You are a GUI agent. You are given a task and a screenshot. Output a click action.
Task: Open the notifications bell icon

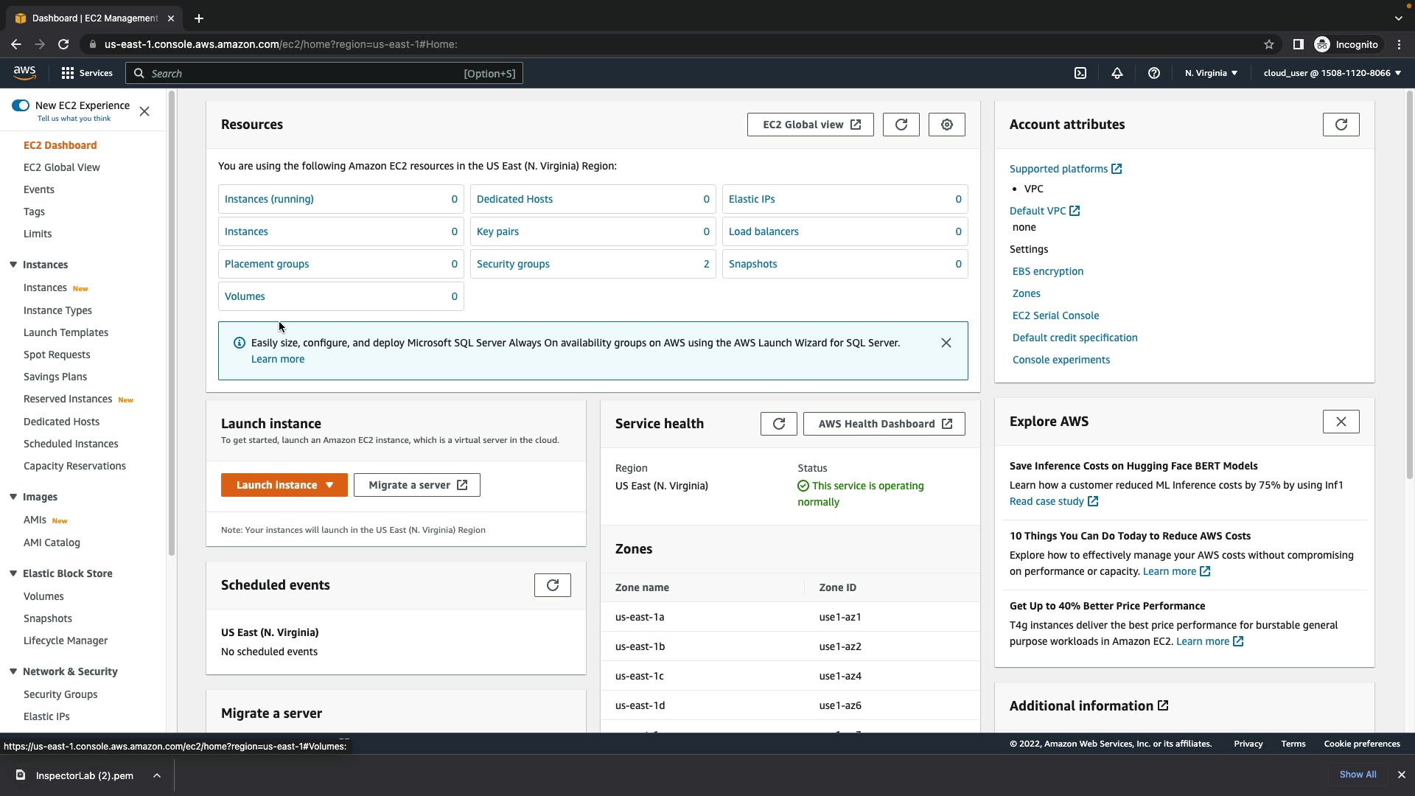pyautogui.click(x=1117, y=73)
